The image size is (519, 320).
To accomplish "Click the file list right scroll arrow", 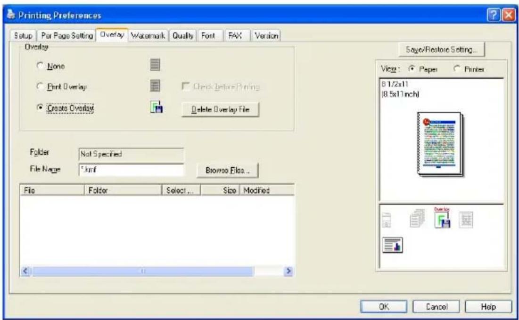I will [288, 271].
